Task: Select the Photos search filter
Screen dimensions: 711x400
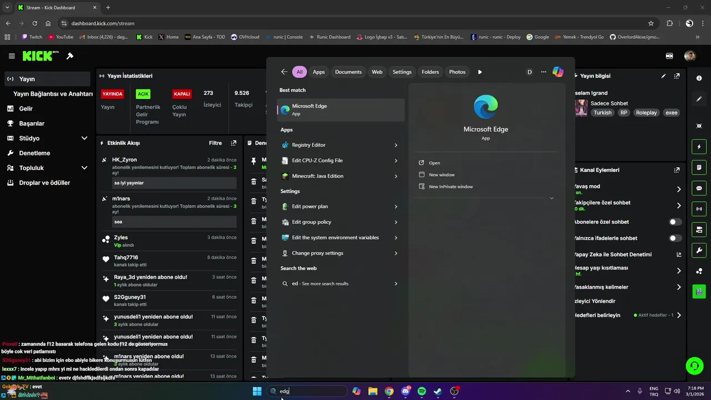Action: [x=457, y=72]
